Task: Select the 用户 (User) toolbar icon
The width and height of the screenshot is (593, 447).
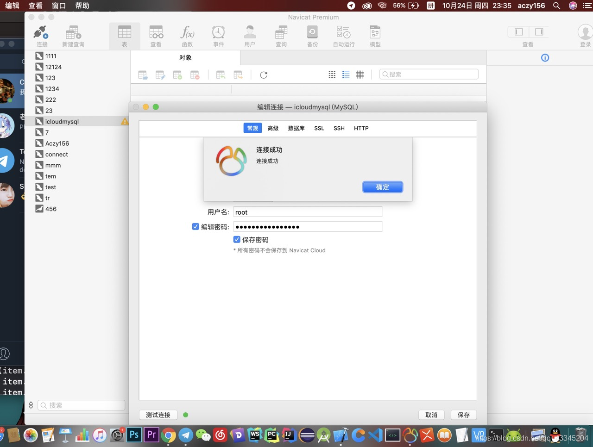Action: [250, 36]
